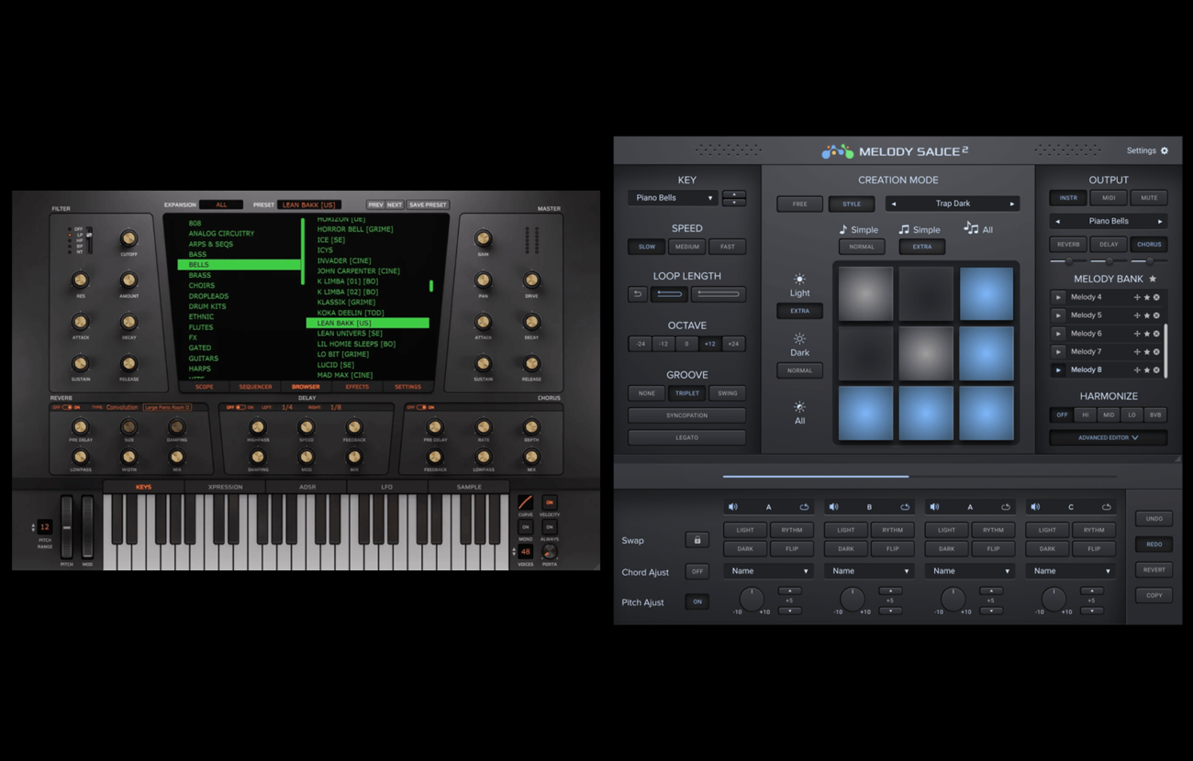Screen dimensions: 1193x761
Task: Expand the Advanced Editor panel
Action: pyautogui.click(x=1108, y=437)
